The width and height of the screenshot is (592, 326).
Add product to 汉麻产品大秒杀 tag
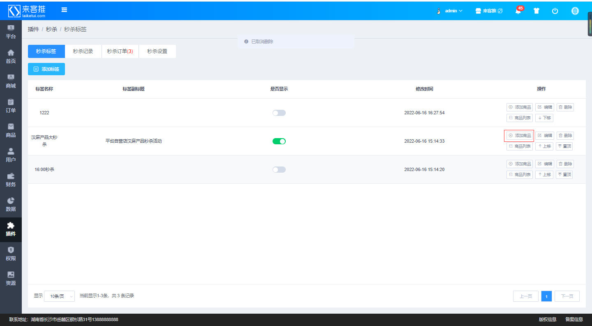[520, 136]
